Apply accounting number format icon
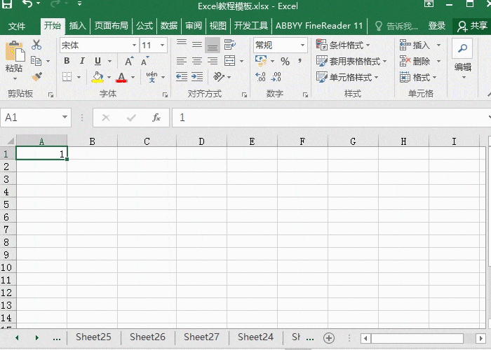Viewport: 491px width, 350px height. [261, 61]
